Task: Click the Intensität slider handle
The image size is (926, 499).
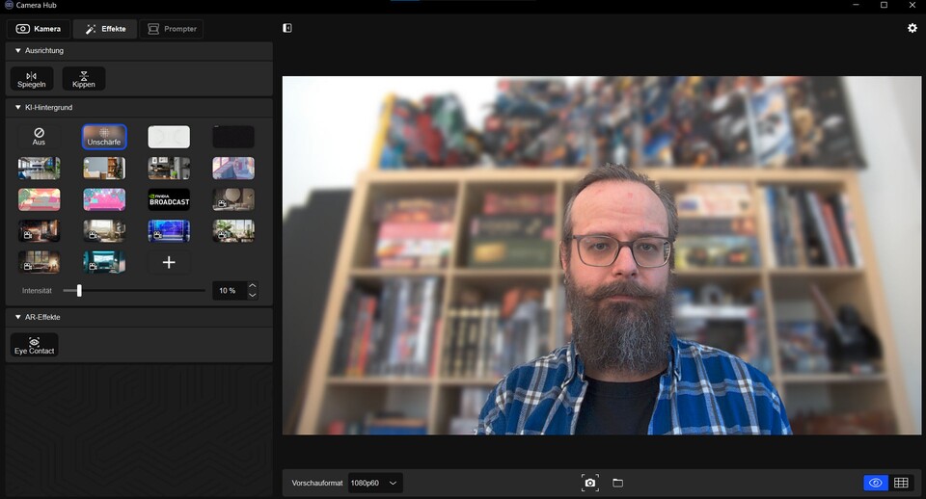Action: [x=79, y=290]
